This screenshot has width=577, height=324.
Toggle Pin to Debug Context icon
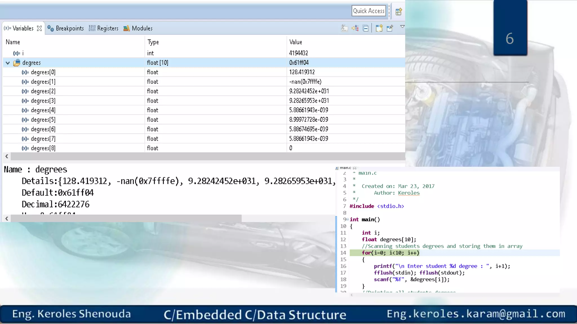[x=390, y=28]
